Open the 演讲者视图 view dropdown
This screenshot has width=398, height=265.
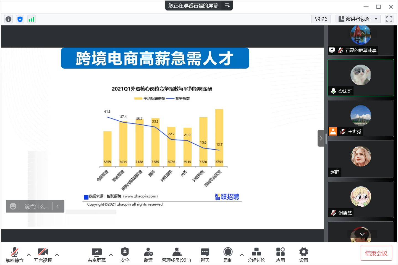pos(358,19)
